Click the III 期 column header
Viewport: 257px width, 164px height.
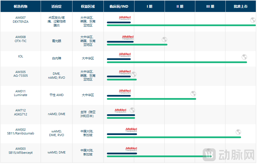210,6
